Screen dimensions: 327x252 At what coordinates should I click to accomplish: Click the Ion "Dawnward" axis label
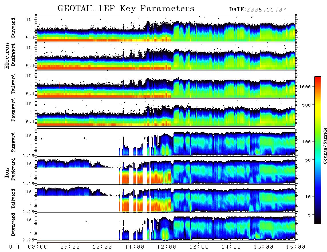coord(13,225)
